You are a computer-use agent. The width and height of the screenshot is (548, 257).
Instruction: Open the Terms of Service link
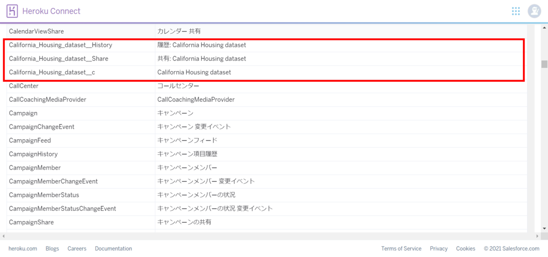pyautogui.click(x=401, y=249)
